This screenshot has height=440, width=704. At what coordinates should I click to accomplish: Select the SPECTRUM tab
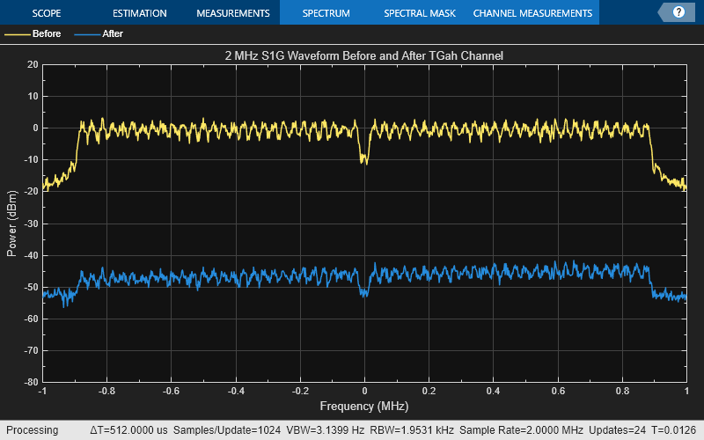point(326,13)
